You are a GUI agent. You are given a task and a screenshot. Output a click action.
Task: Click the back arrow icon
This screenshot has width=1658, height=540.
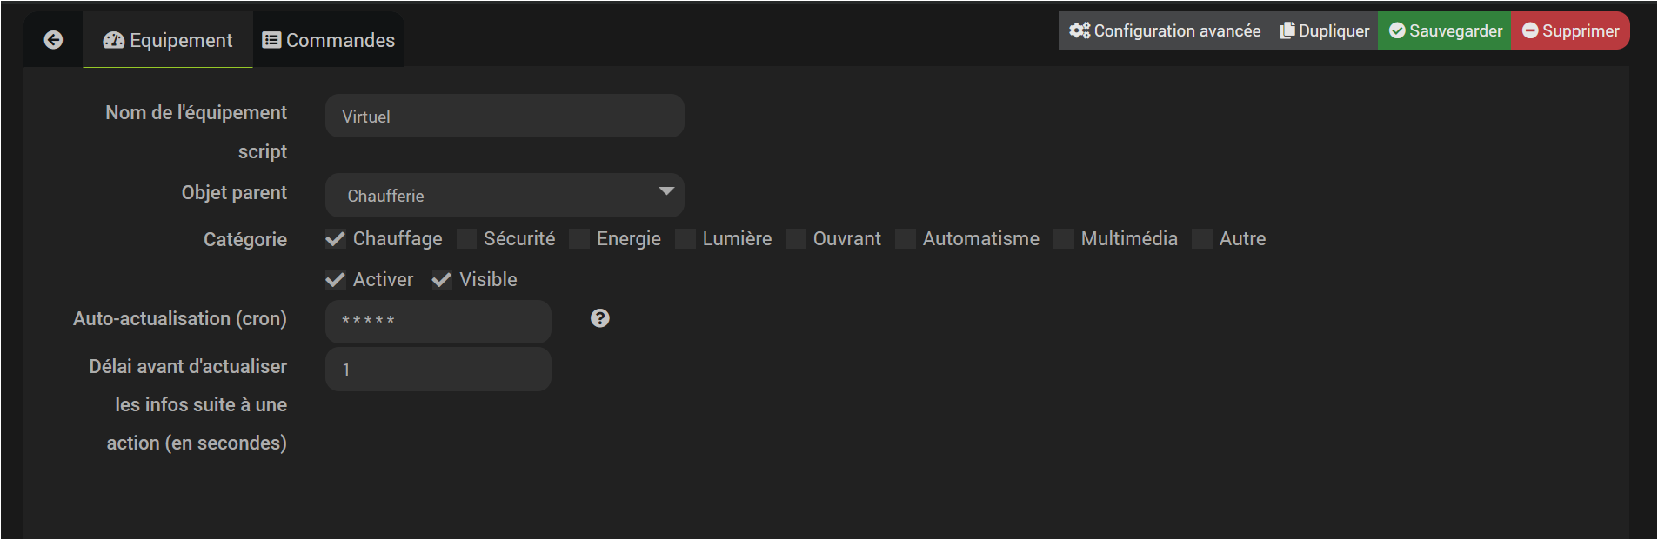[53, 40]
